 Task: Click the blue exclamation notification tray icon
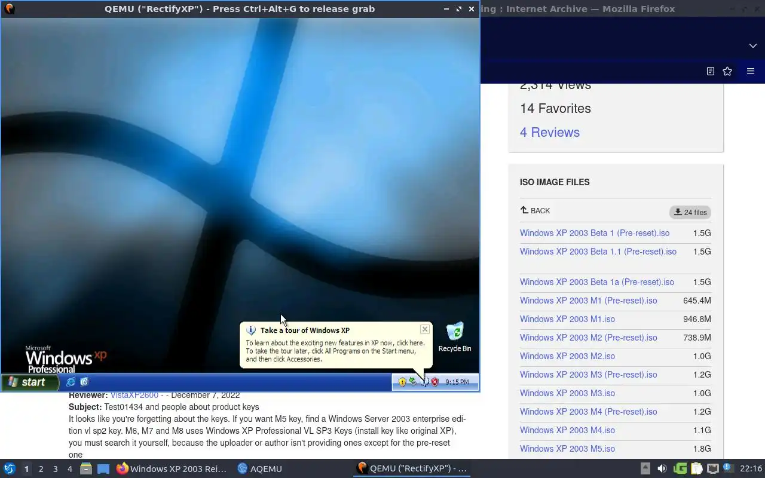coord(727,468)
